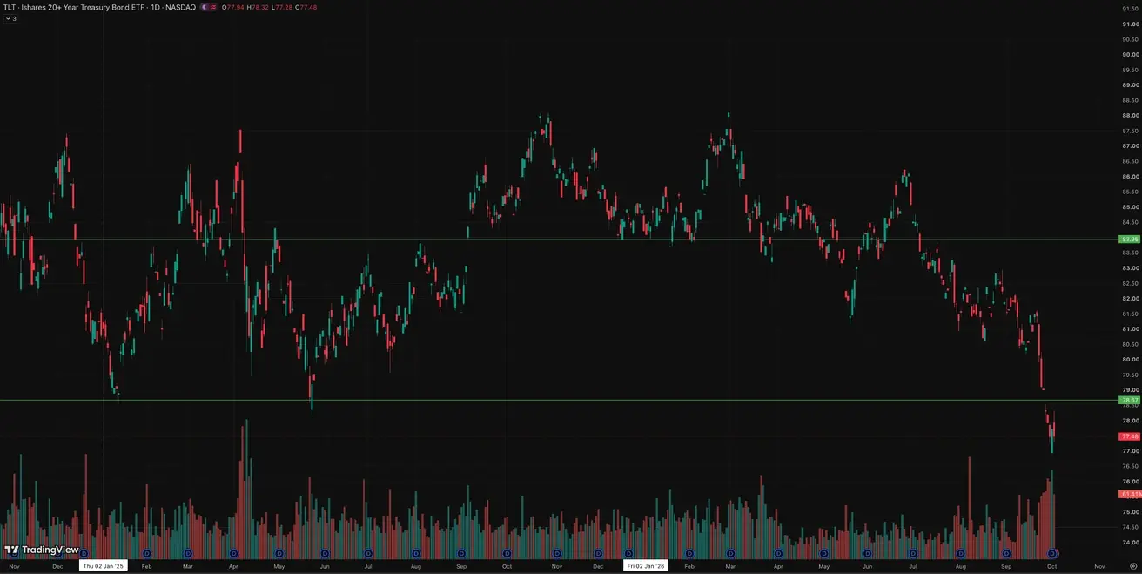Open the Apr 2025 dividend marker
1142x574 pixels.
233,553
